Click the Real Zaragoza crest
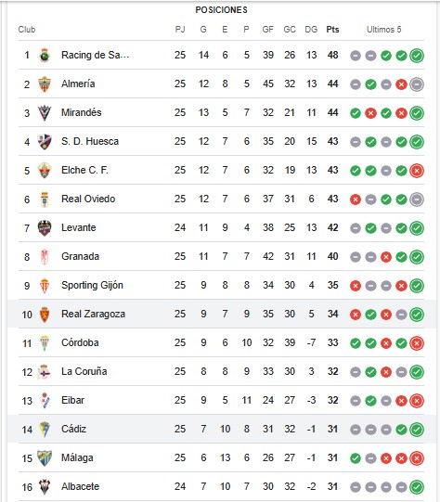 [x=45, y=314]
